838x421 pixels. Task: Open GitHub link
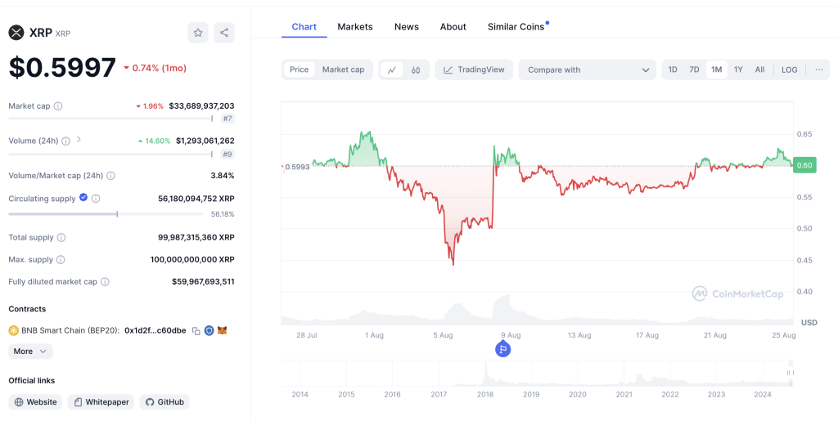[164, 402]
